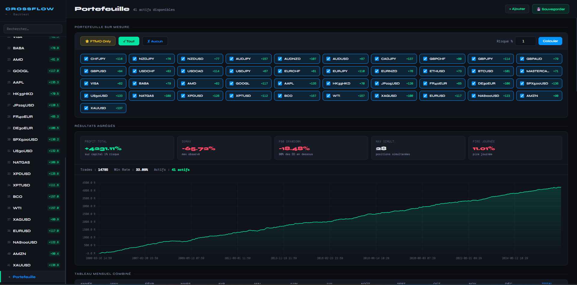Uncheck the CHFJPY checkbox
Image resolution: width=577 pixels, height=285 pixels.
point(86,59)
